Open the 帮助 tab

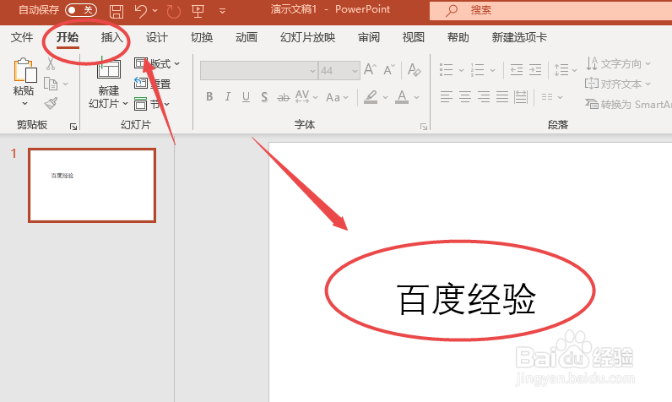click(458, 38)
